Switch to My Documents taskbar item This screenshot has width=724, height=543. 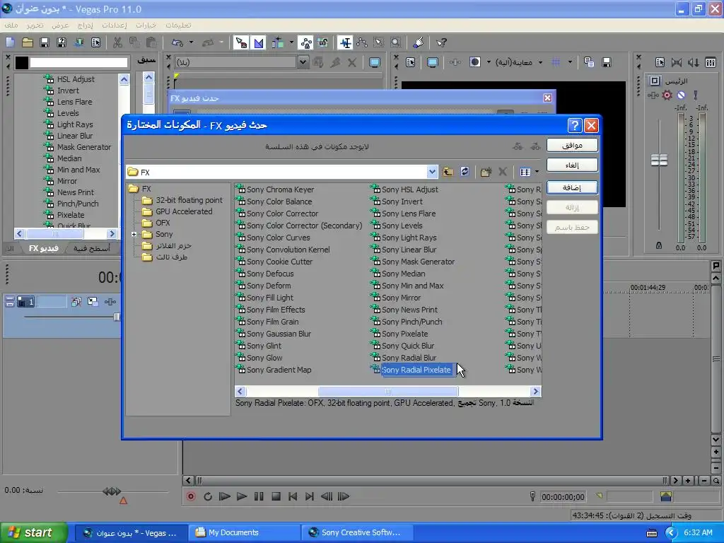(244, 533)
